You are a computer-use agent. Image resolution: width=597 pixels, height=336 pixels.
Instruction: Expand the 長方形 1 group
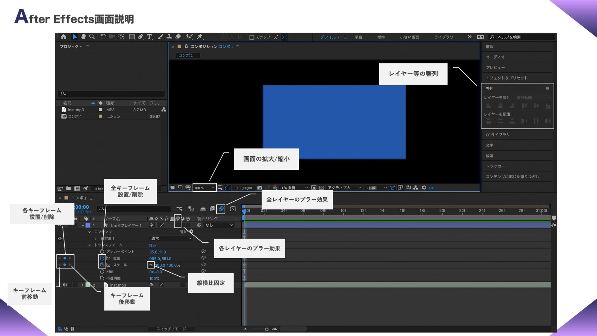96,238
